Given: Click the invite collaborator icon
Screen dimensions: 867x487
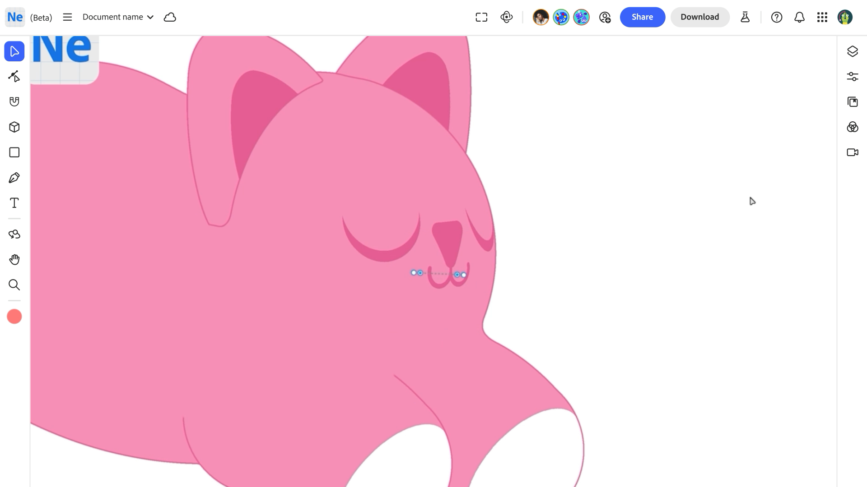Looking at the screenshot, I should 605,17.
